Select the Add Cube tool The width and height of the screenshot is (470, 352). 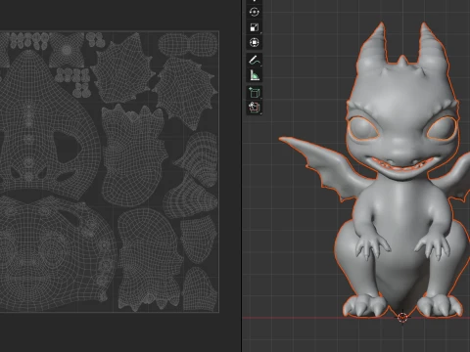[255, 93]
